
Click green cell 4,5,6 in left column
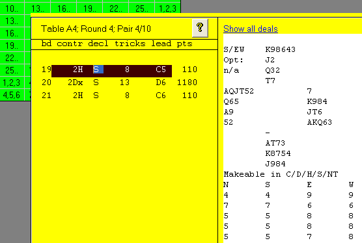click(12, 95)
